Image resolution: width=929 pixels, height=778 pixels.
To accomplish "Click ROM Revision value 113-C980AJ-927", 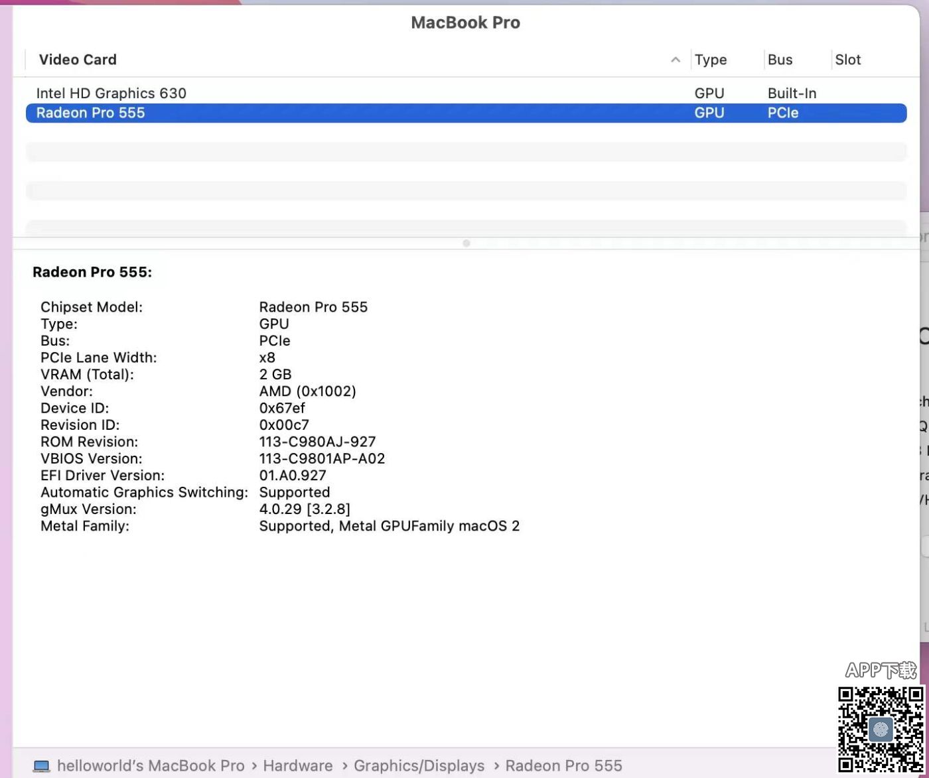I will [317, 442].
